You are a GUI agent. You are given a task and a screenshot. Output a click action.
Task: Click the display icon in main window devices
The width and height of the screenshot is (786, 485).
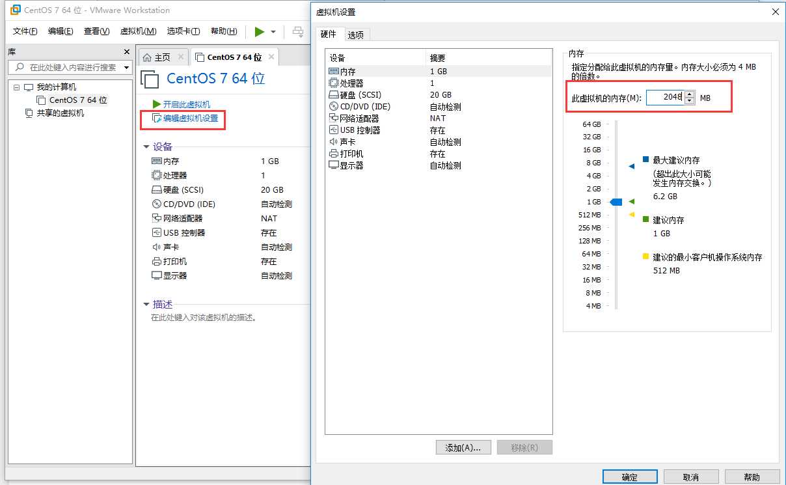coord(156,275)
